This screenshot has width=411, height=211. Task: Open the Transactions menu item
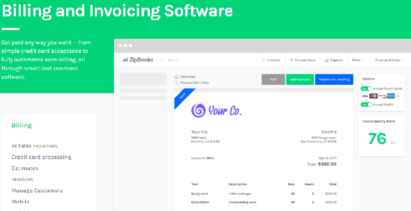coord(302,60)
